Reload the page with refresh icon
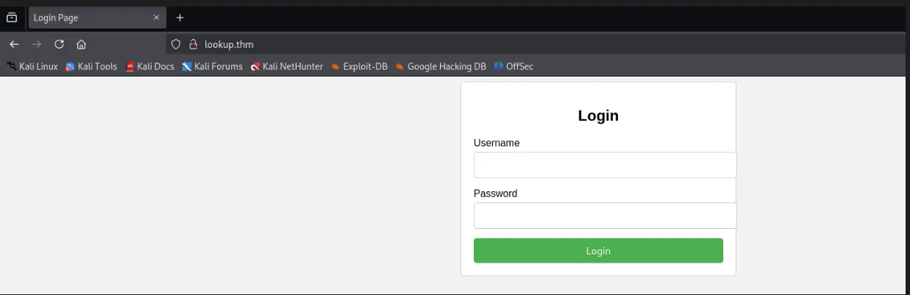 pyautogui.click(x=60, y=44)
